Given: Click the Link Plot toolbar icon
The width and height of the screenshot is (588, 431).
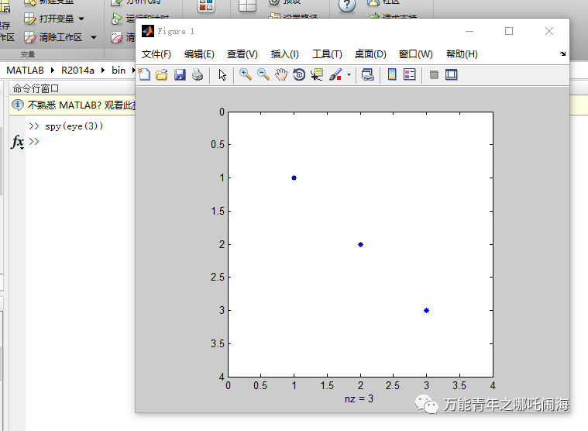Looking at the screenshot, I should tap(368, 74).
